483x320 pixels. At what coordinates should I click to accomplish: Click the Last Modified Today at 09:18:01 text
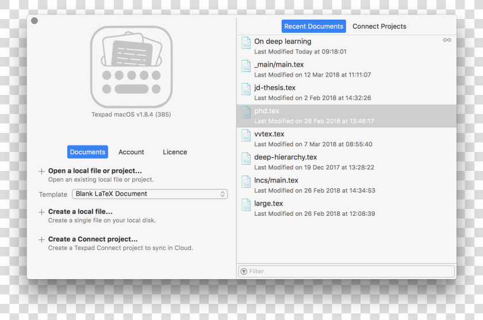(300, 51)
